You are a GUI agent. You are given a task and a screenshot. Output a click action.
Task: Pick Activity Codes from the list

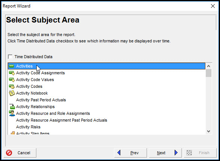[106, 86]
